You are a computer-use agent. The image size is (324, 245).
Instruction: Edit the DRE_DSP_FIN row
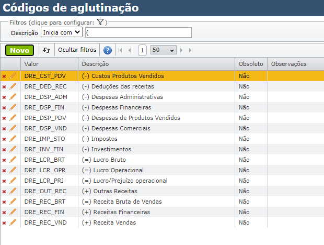click(13, 107)
